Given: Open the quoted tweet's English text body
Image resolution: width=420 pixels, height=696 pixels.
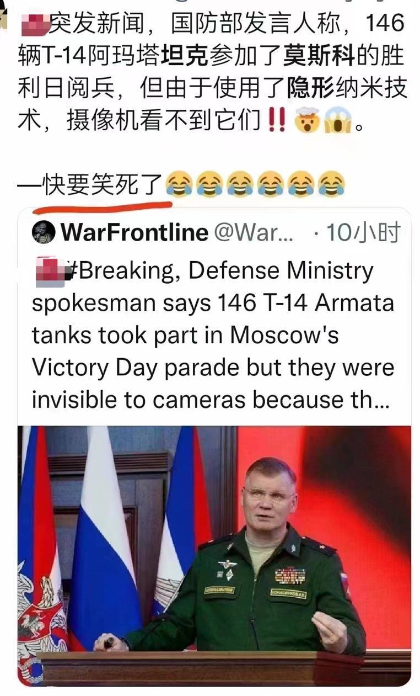Looking at the screenshot, I should 213,336.
